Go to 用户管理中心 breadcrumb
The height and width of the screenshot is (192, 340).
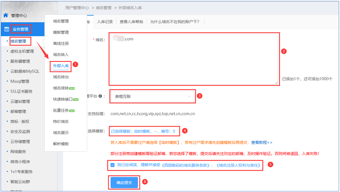77,7
